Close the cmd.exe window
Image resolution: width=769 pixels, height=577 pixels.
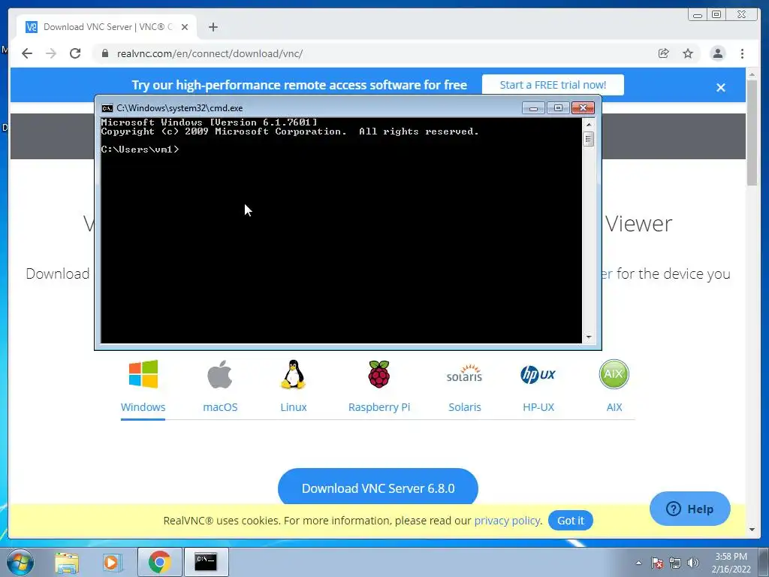[x=583, y=108]
